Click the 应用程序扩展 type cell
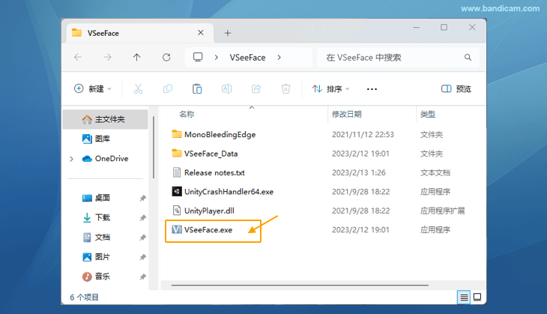 click(x=442, y=211)
